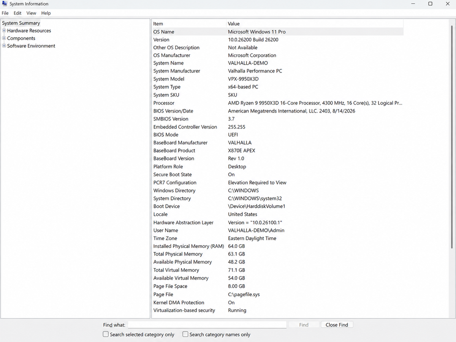Click the C:\WINDOWS\system32 value
Screen dimensions: 456x342
[x=255, y=199]
